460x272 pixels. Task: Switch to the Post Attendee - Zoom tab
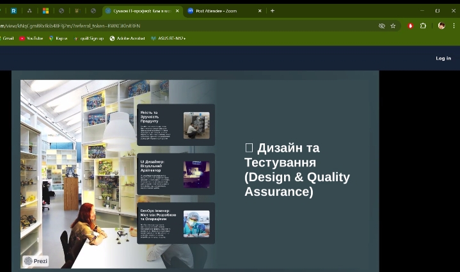tap(218, 11)
